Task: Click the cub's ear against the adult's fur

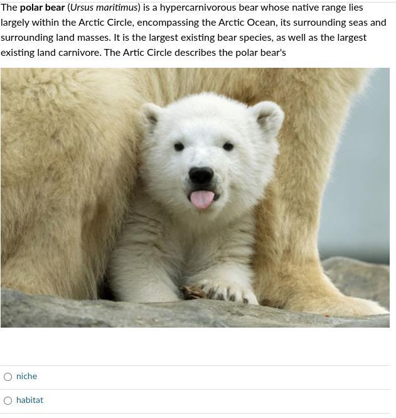Action: point(151,116)
